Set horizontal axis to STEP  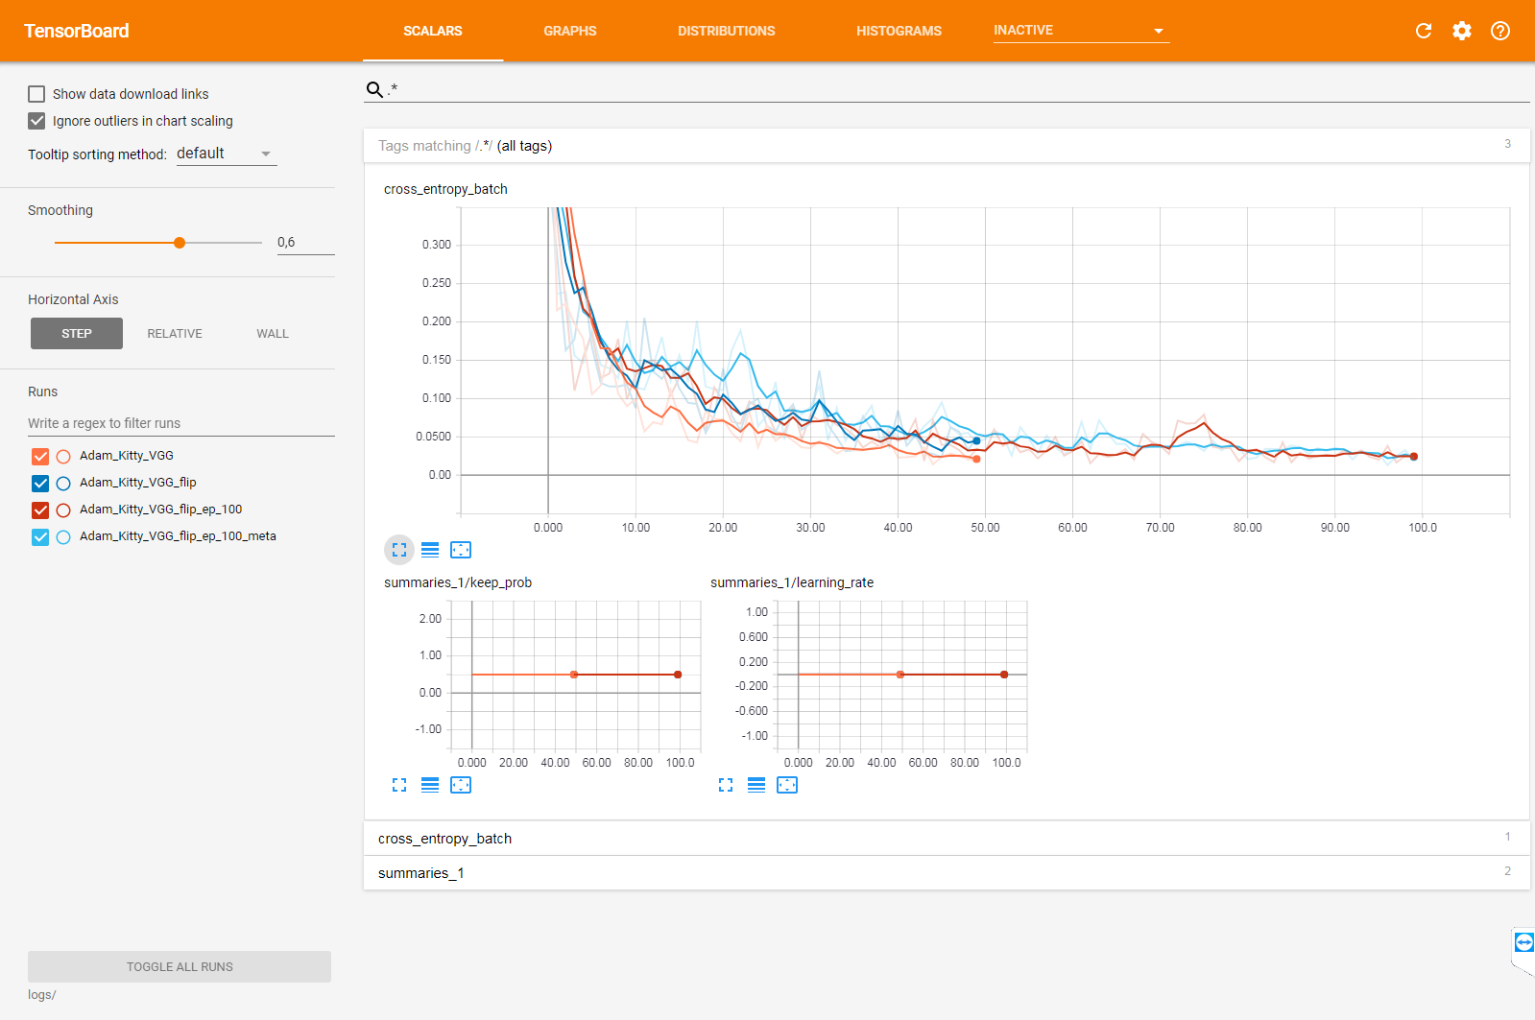77,334
